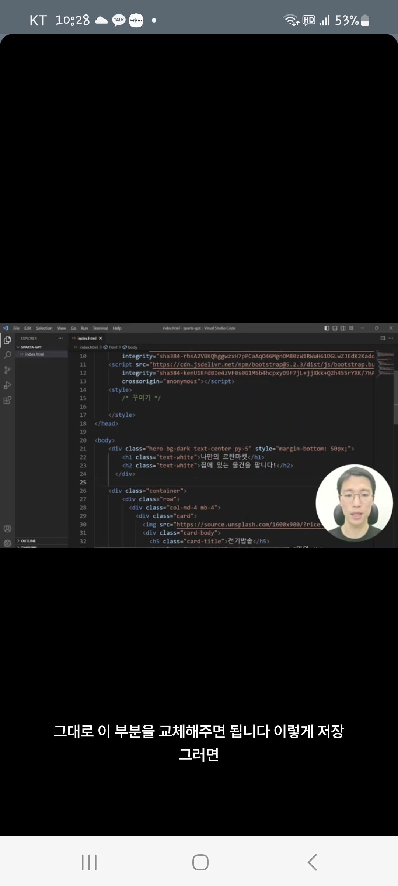Open the File menu
Image resolution: width=398 pixels, height=886 pixels.
(16, 328)
